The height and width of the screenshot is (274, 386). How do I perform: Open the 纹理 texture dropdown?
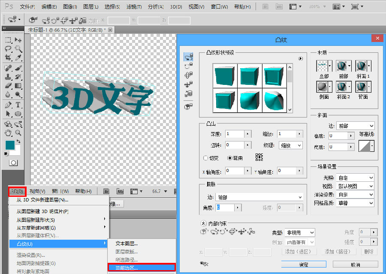coord(290,145)
